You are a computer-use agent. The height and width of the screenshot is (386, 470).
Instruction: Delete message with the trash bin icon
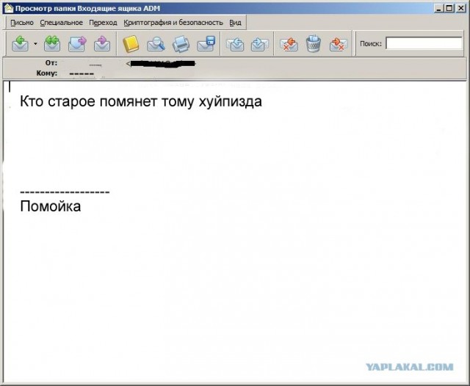pyautogui.click(x=314, y=44)
